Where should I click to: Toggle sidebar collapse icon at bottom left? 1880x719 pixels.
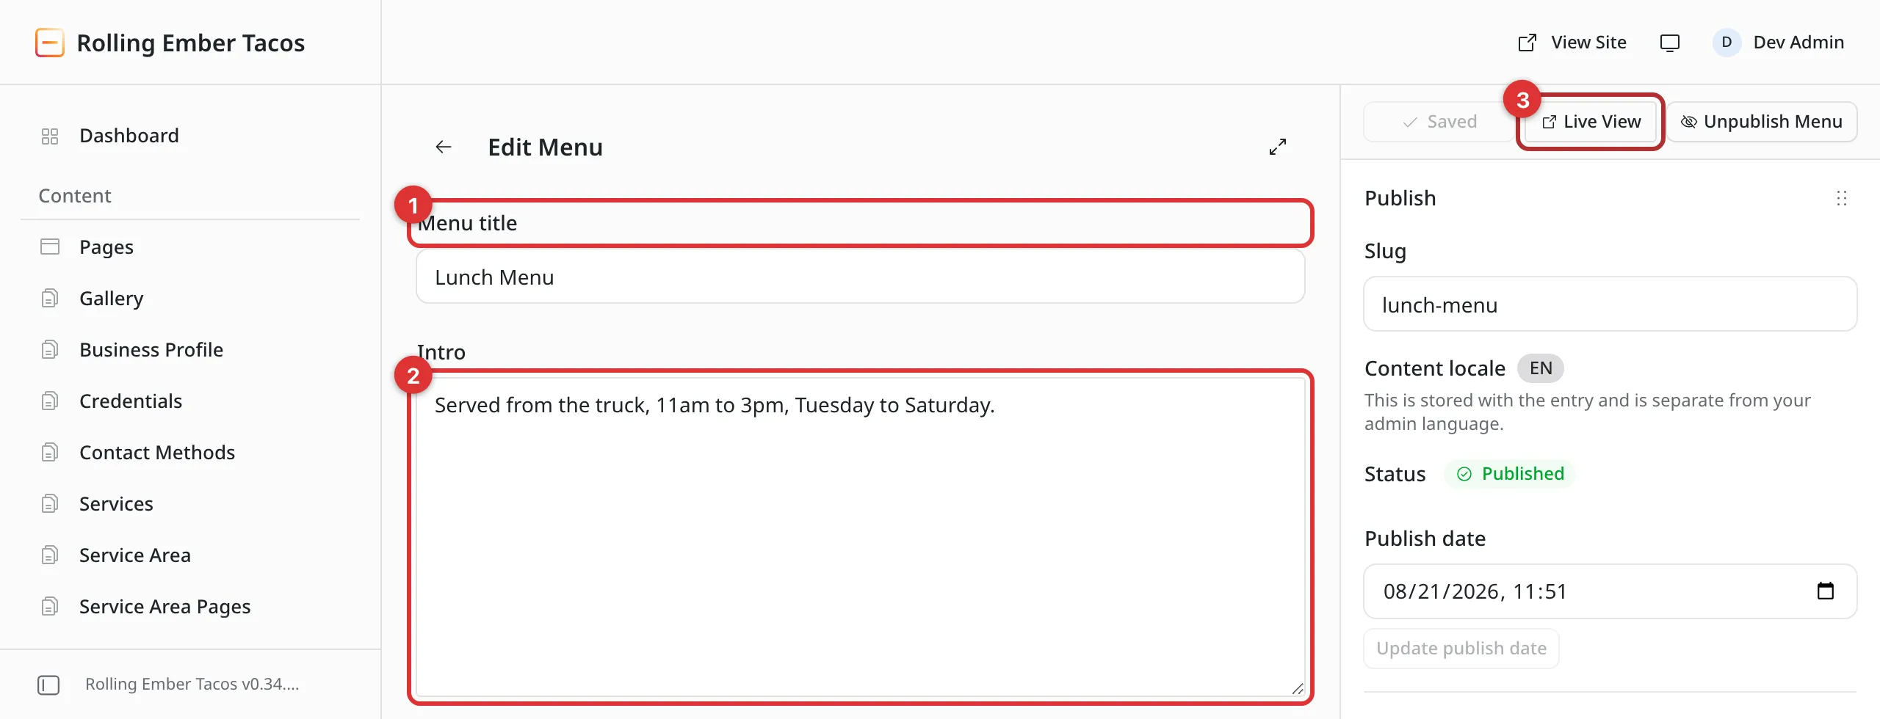tap(48, 685)
